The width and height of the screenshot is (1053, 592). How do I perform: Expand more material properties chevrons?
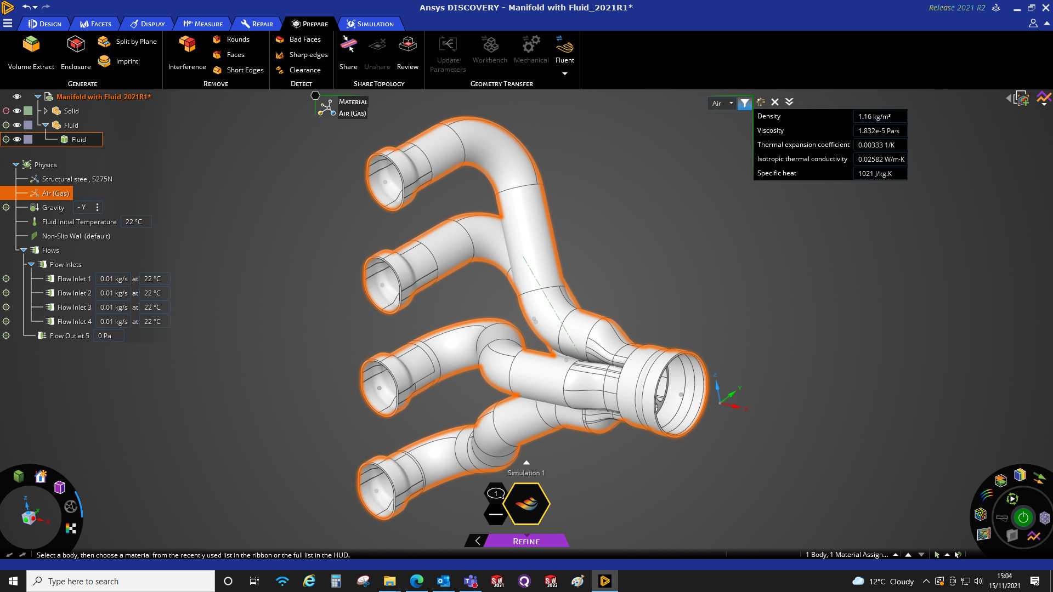coord(789,102)
